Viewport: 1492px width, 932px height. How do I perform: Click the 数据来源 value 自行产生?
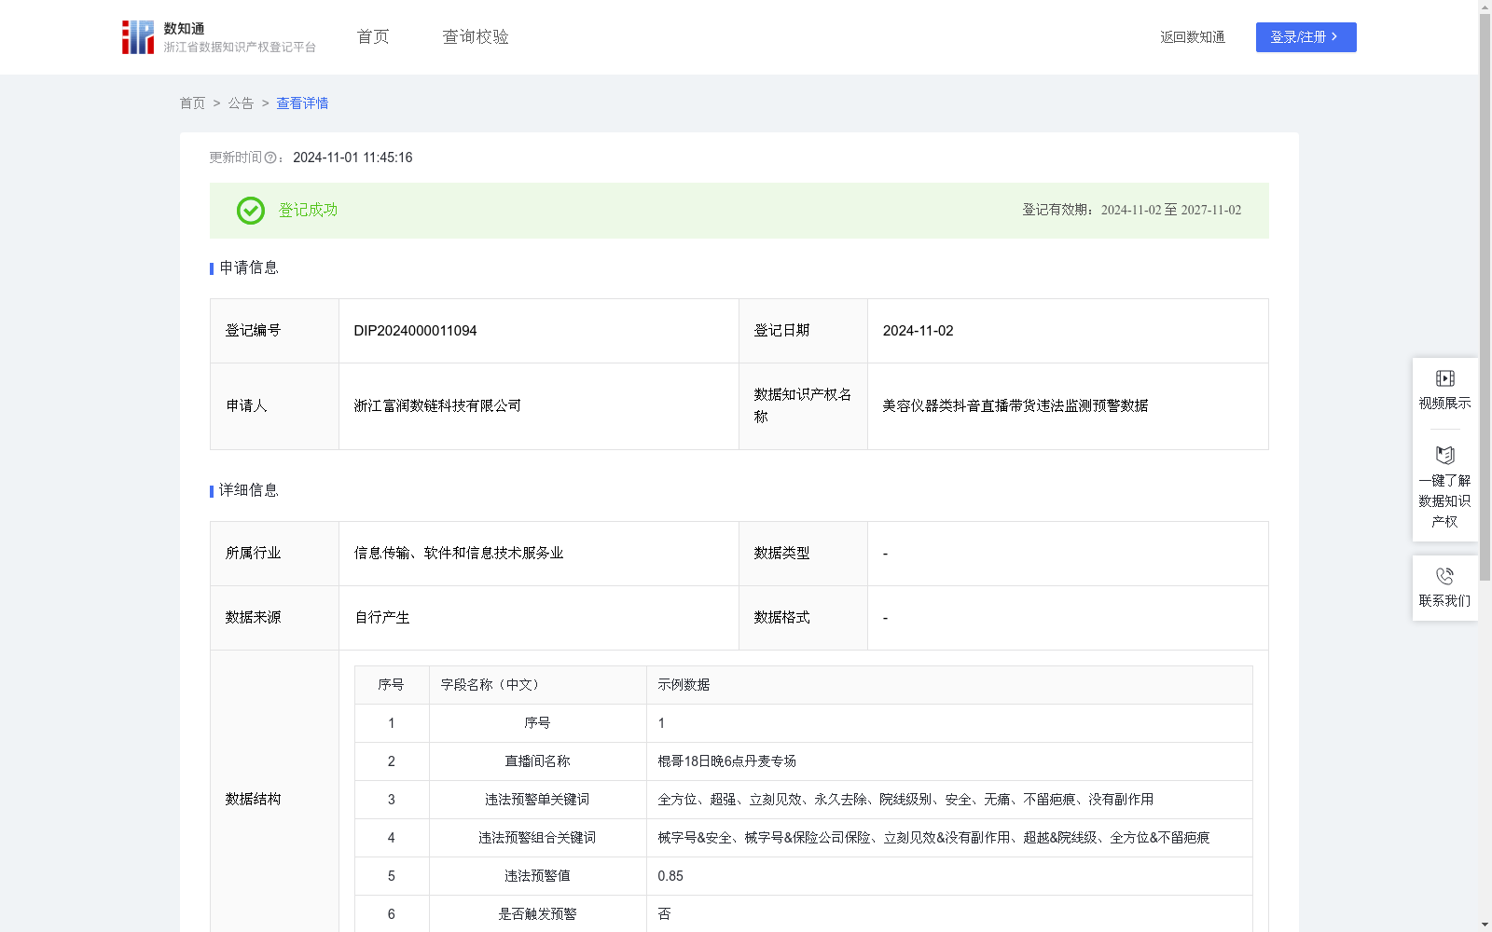click(x=382, y=618)
